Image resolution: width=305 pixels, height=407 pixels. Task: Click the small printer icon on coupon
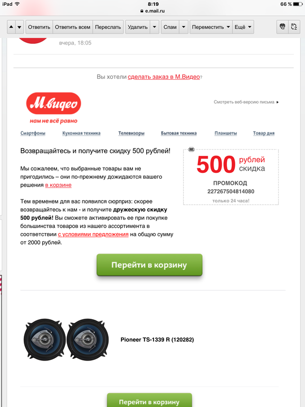(x=191, y=149)
